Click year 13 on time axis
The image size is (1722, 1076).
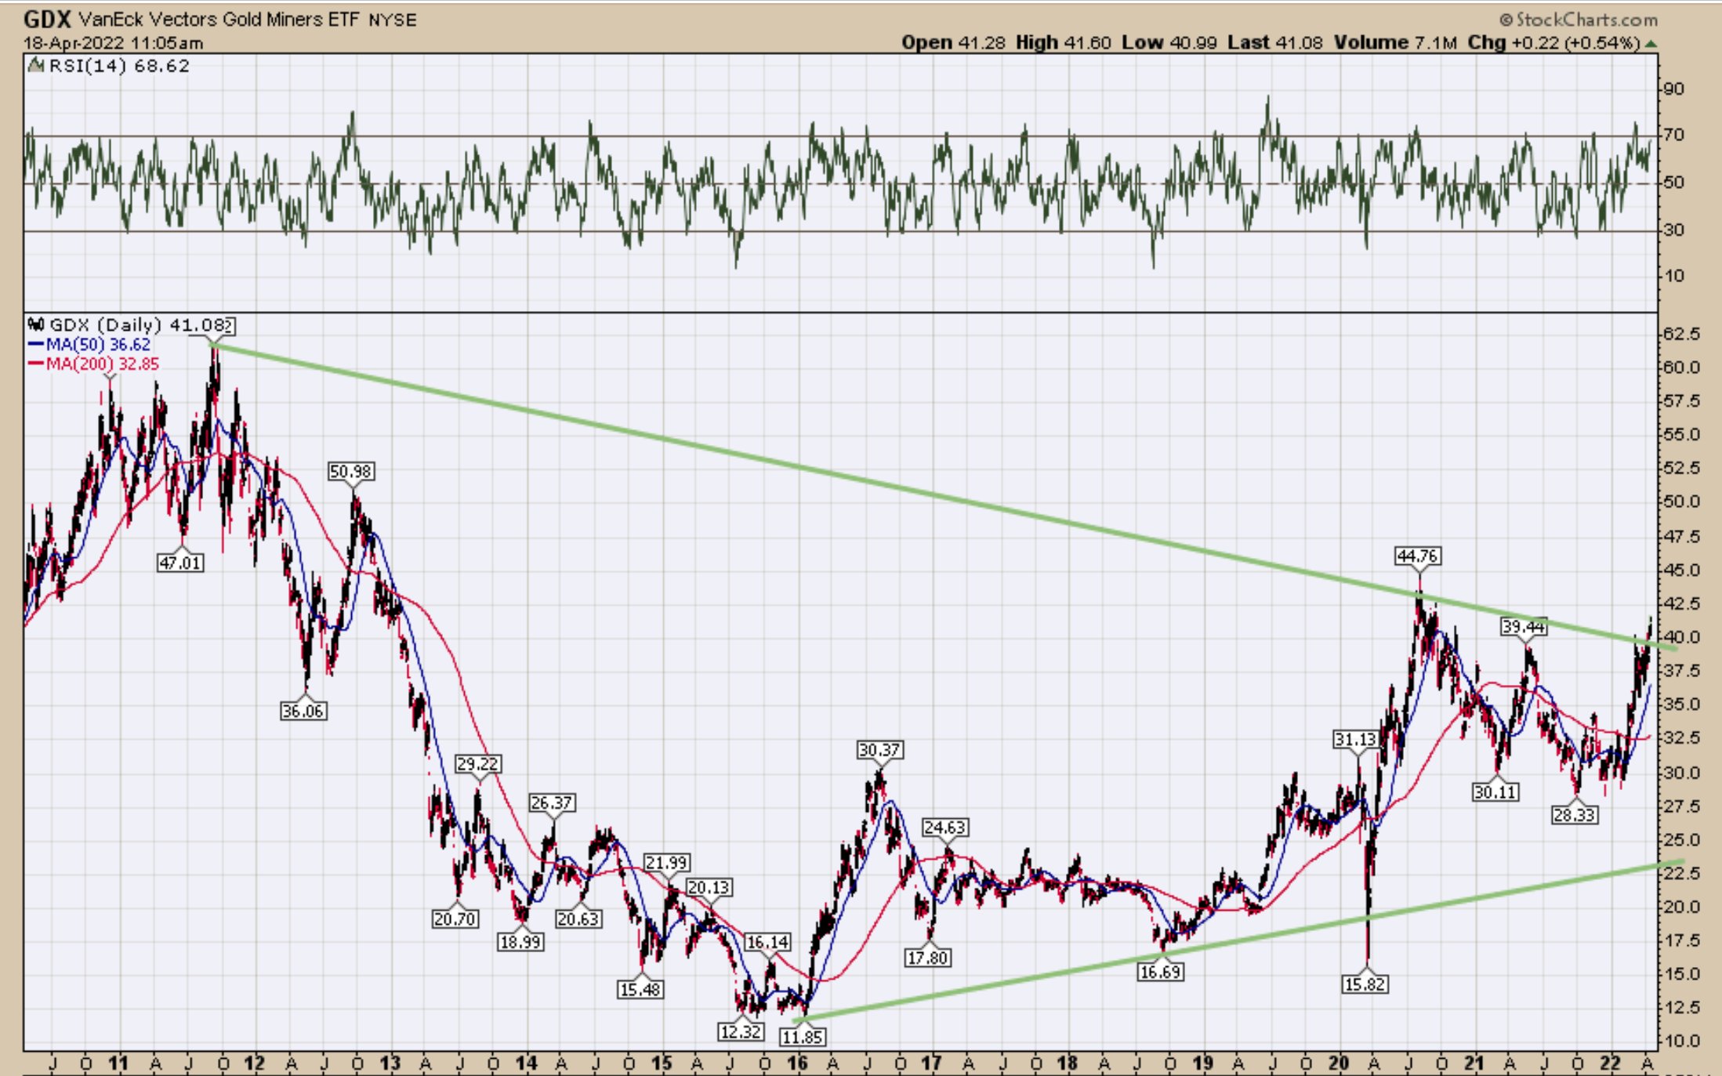[390, 1063]
